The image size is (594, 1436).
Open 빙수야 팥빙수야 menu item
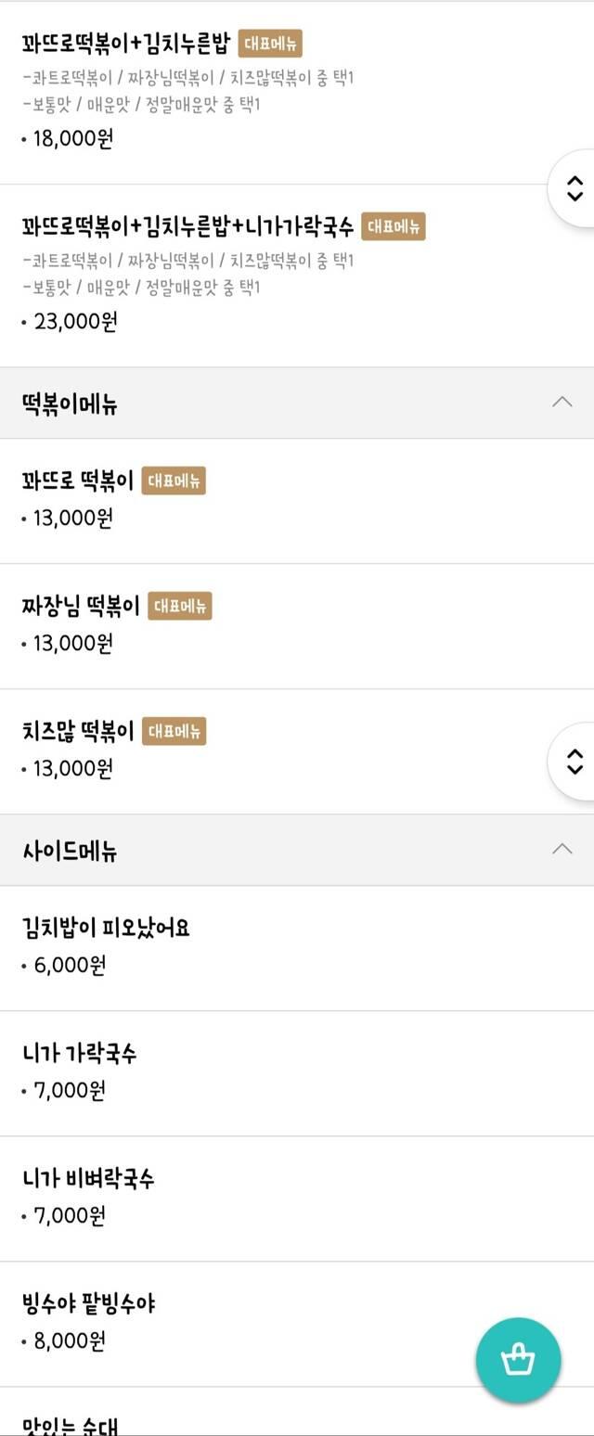(297, 1324)
